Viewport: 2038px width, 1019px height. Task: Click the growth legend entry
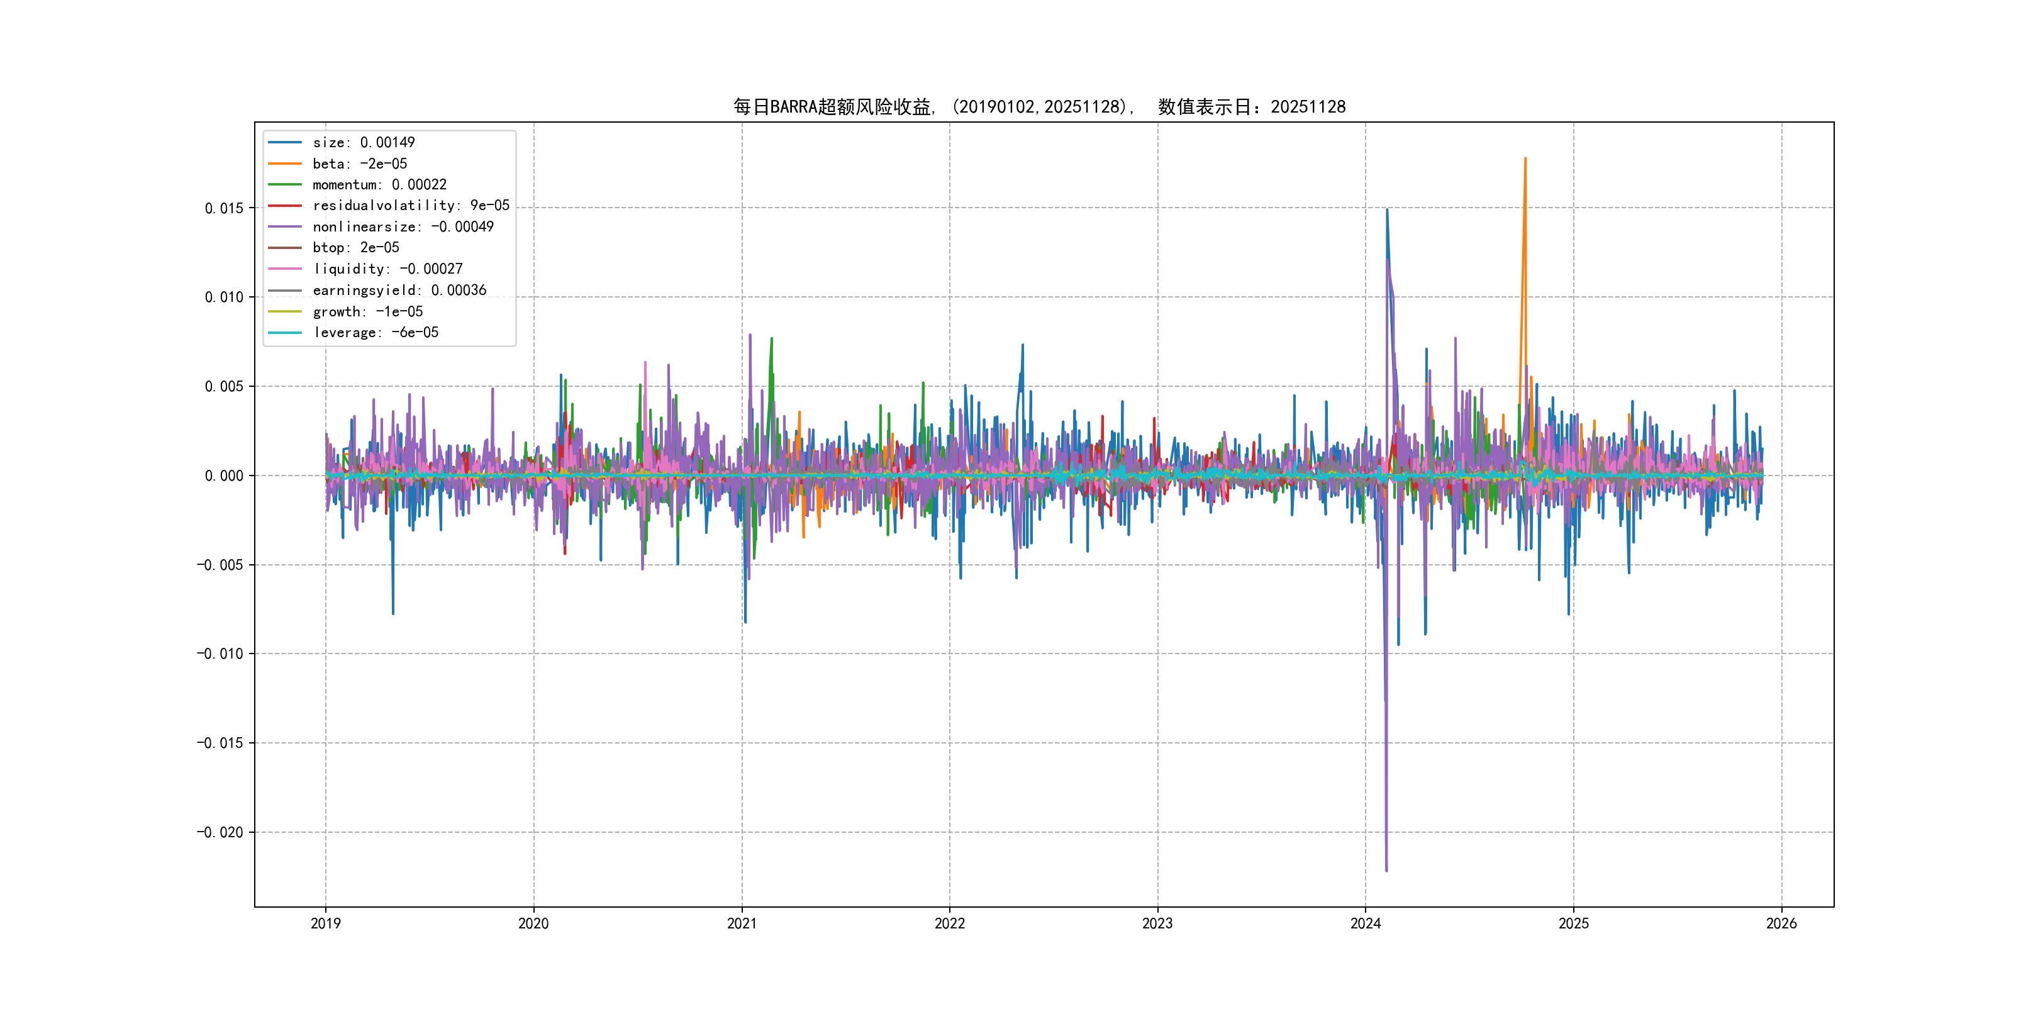(x=367, y=312)
